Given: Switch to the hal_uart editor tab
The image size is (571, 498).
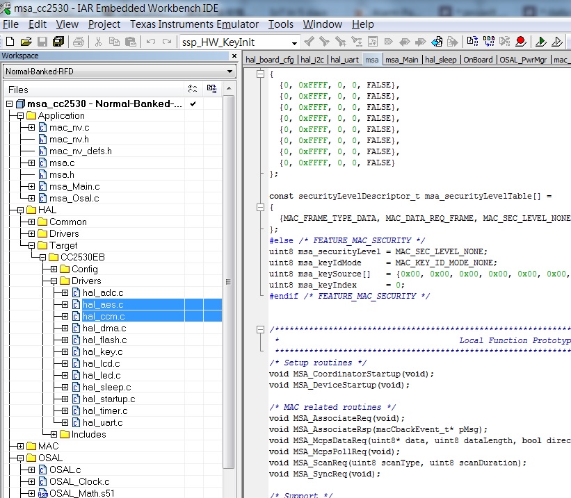Looking at the screenshot, I should [346, 60].
